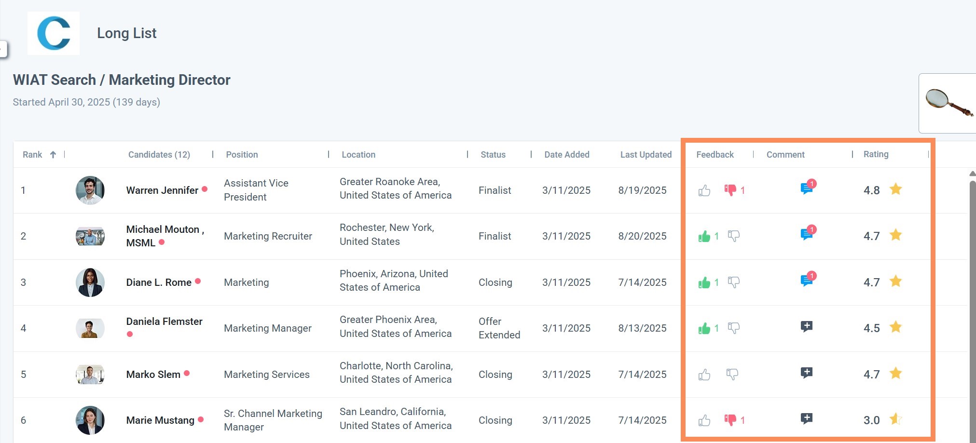Click the rating star for Warren Jennifer
Image resolution: width=976 pixels, height=443 pixels.
pos(896,189)
